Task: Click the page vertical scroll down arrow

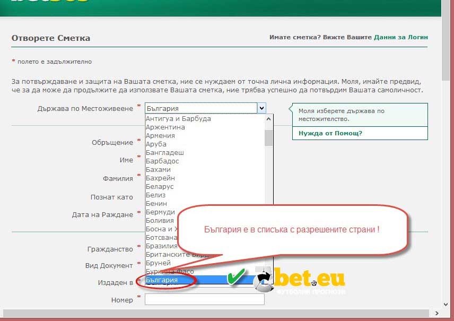Action: (x=446, y=304)
